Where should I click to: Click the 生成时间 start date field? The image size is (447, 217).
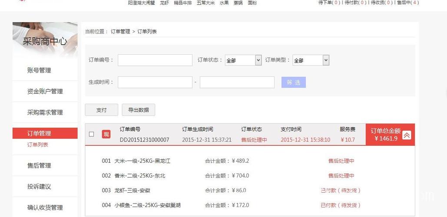click(155, 82)
